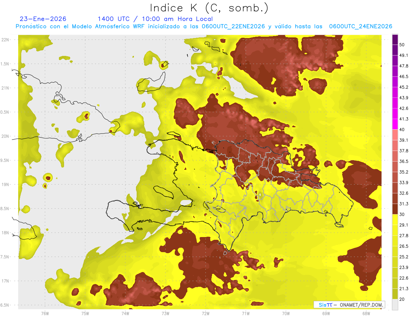The image size is (411, 318).
Task: Click the colorbar value "25.2"
Action: pyautogui.click(x=403, y=257)
